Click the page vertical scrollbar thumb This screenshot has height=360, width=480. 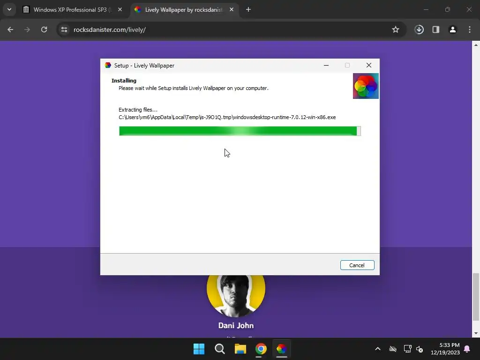pos(476,296)
